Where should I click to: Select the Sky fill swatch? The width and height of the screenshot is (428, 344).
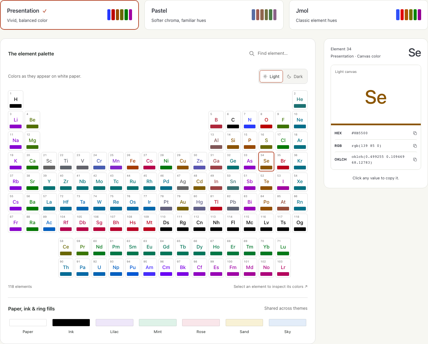point(287,322)
